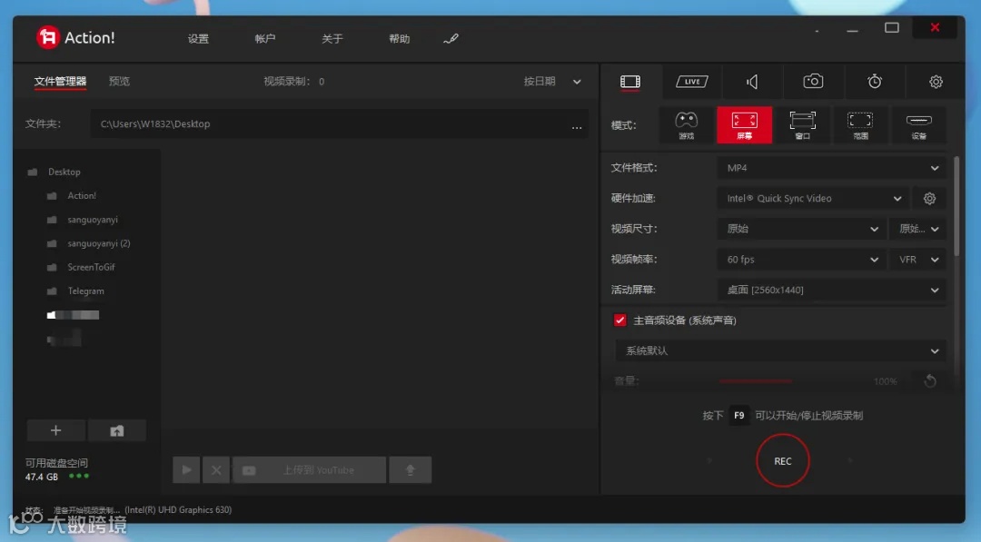Viewport: 981px width, 542px height.
Task: Open the sort by date dropdown
Action: pyautogui.click(x=552, y=82)
